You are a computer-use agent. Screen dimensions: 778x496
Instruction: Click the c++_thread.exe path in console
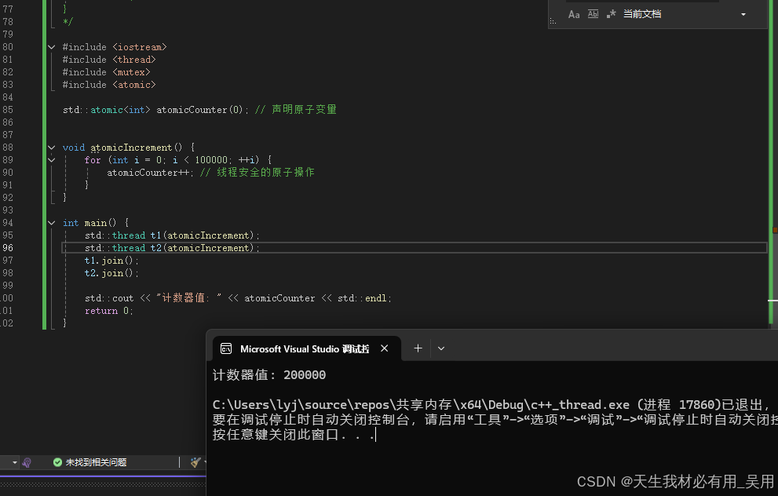click(x=421, y=405)
